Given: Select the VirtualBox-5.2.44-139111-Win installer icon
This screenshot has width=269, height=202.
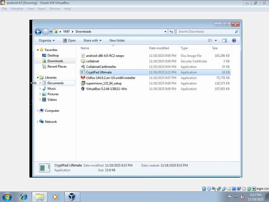Looking at the screenshot, I should click(x=83, y=89).
